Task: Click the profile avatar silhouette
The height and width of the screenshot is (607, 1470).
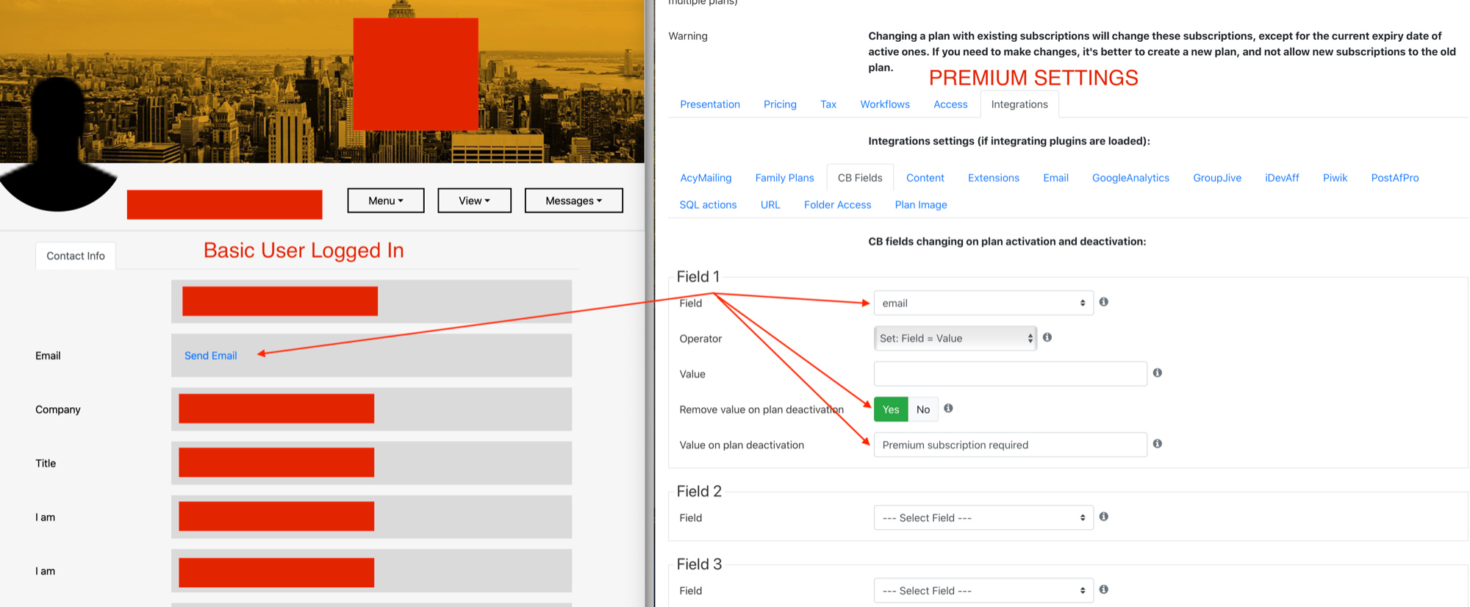Action: click(59, 143)
